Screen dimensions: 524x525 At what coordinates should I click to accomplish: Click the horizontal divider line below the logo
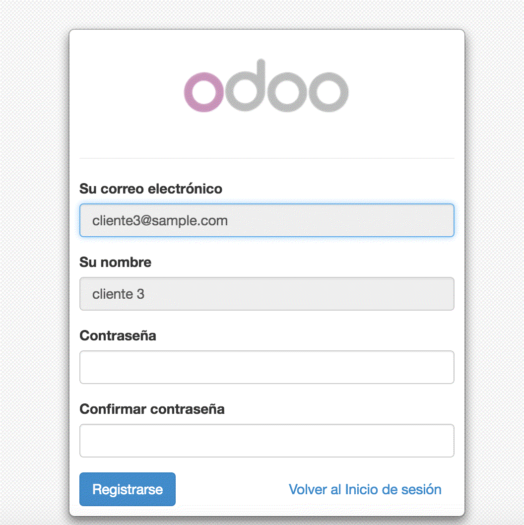pyautogui.click(x=266, y=158)
